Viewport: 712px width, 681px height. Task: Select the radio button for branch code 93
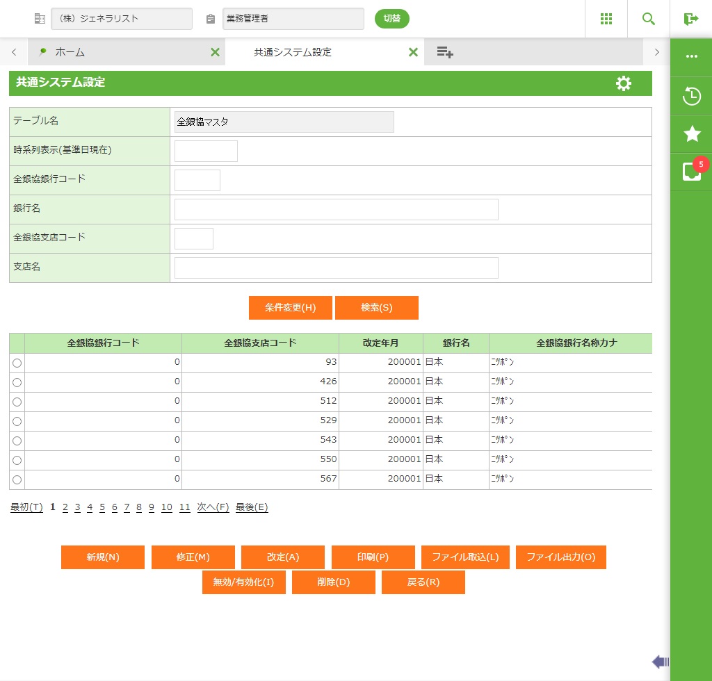click(17, 363)
